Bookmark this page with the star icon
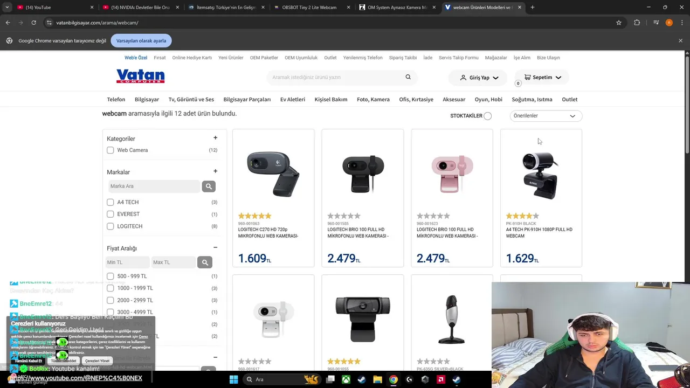Image resolution: width=690 pixels, height=388 pixels. (x=619, y=23)
